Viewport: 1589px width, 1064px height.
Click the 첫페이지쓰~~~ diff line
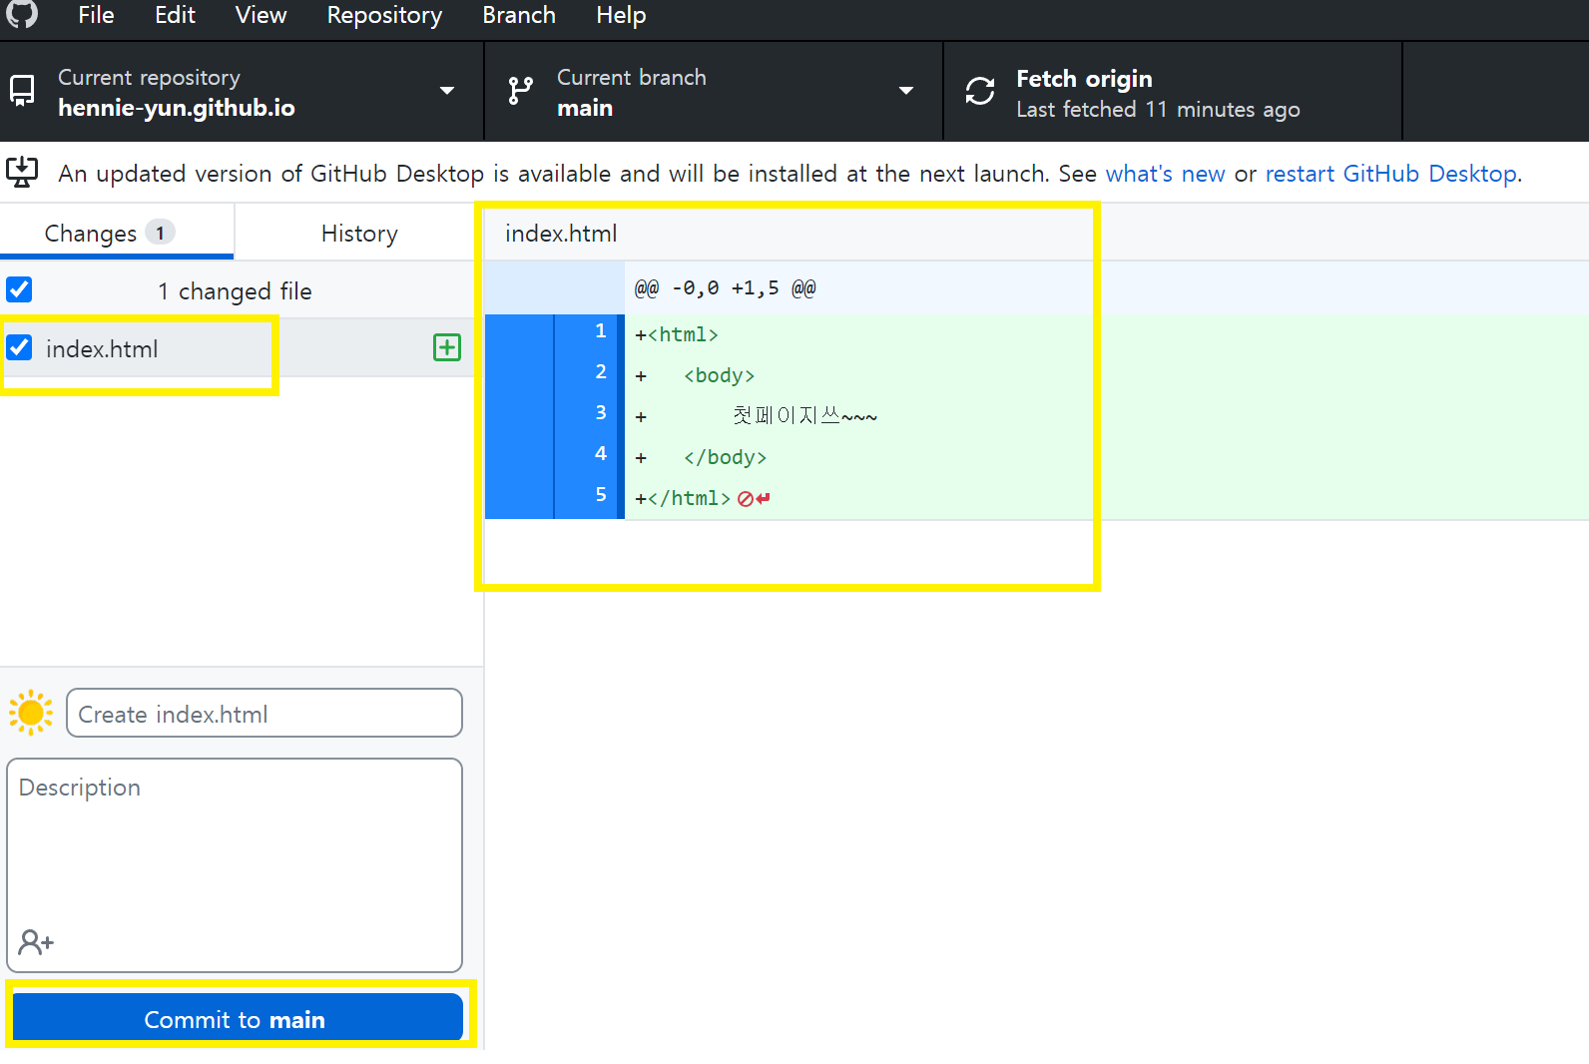click(x=804, y=416)
